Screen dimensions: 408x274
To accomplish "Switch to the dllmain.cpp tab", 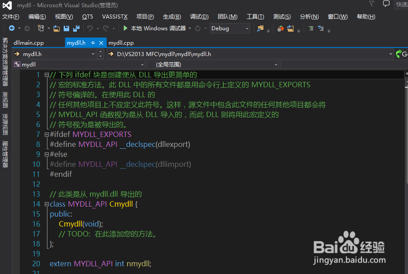I will 28,43.
